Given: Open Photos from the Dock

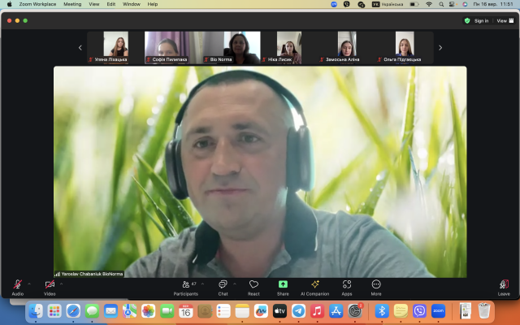Looking at the screenshot, I should tap(148, 311).
